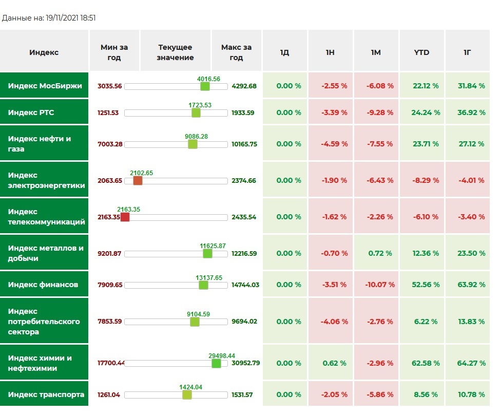Click the range marker at 29498.44

click(216, 363)
